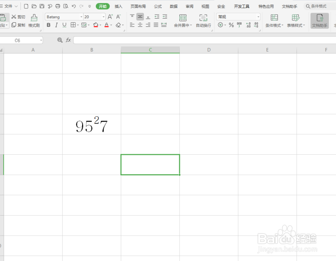The height and width of the screenshot is (261, 336).
Task: Click the distributed alignment icon
Action: (164, 25)
